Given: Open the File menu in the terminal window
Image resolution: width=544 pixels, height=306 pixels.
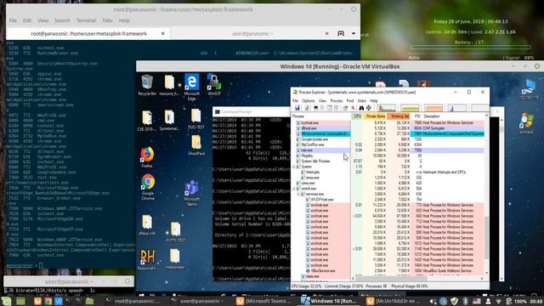Looking at the screenshot, I should [13, 20].
